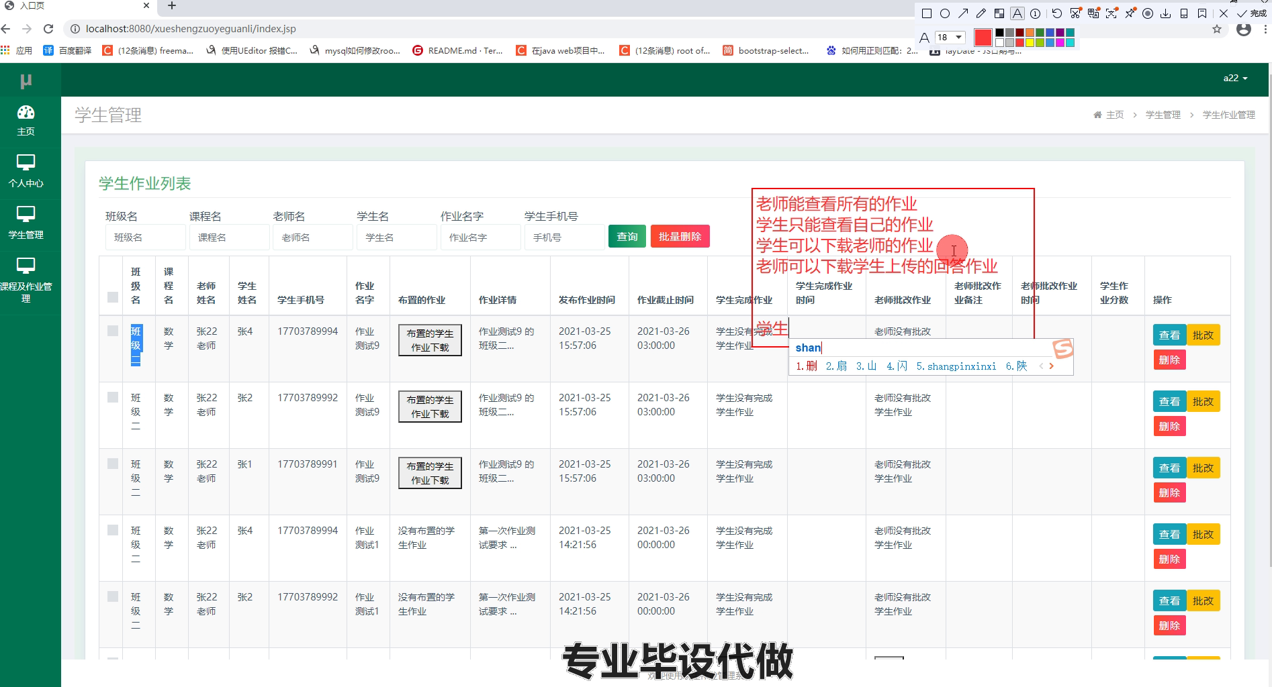Click the long screenshot scissors icon
The height and width of the screenshot is (687, 1272).
click(x=1075, y=13)
